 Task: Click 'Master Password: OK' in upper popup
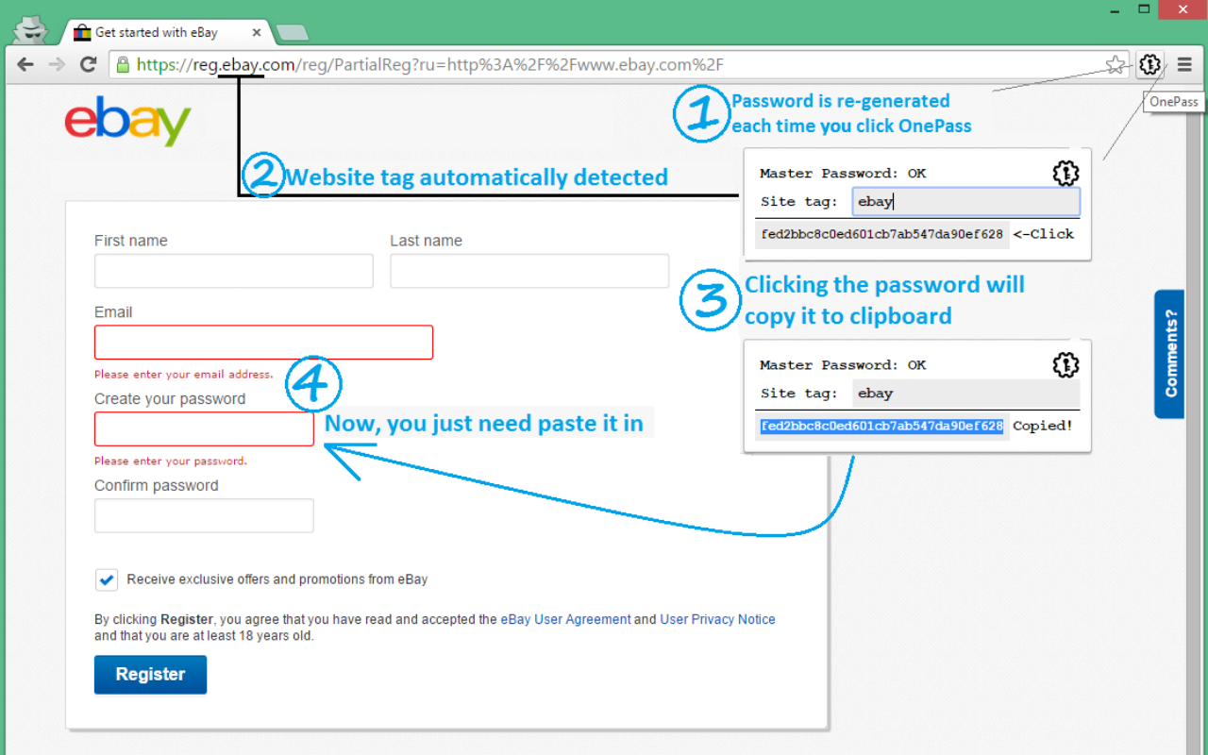[x=843, y=174]
